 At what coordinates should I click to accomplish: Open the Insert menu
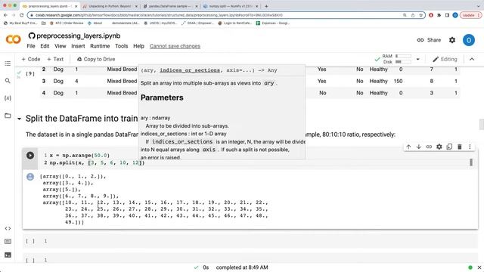point(78,46)
